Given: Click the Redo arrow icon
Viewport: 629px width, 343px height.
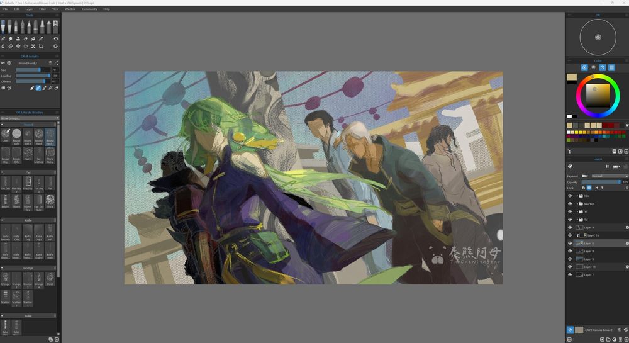Looking at the screenshot, I should 56,46.
